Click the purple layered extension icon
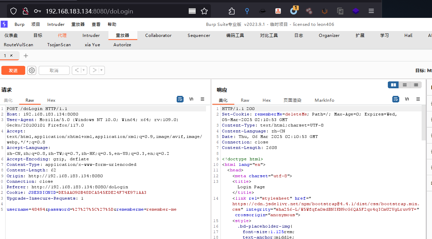Image resolution: width=432 pixels, height=239 pixels. [356, 11]
